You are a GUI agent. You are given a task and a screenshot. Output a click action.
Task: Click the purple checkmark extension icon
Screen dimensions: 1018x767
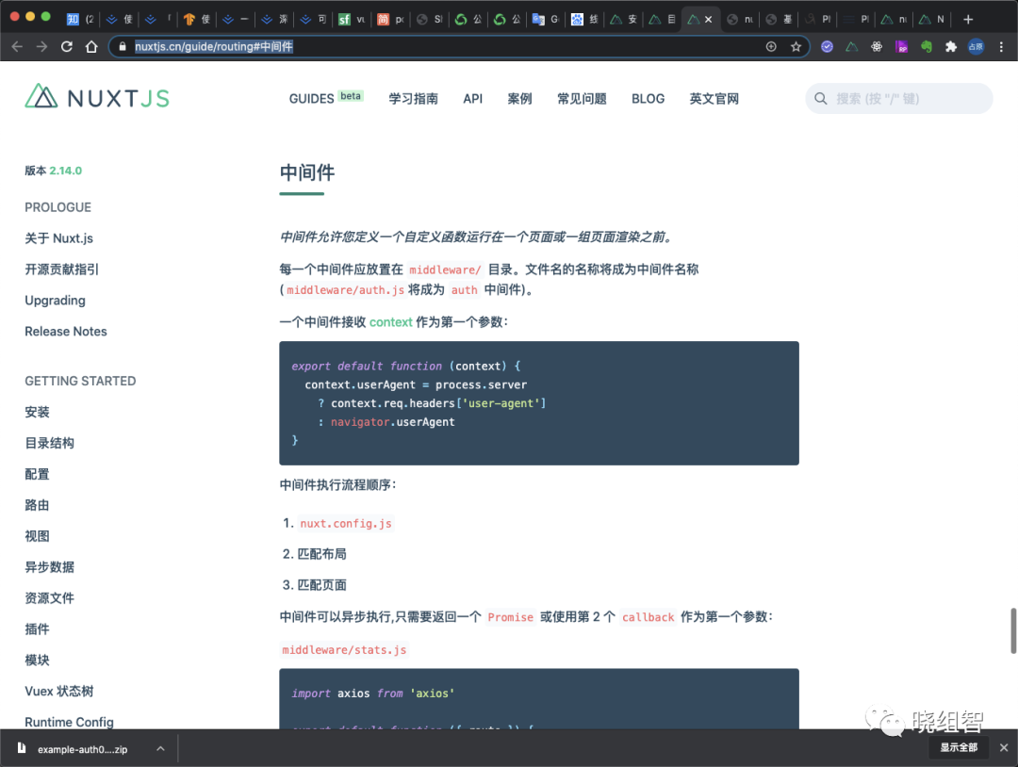click(x=828, y=47)
